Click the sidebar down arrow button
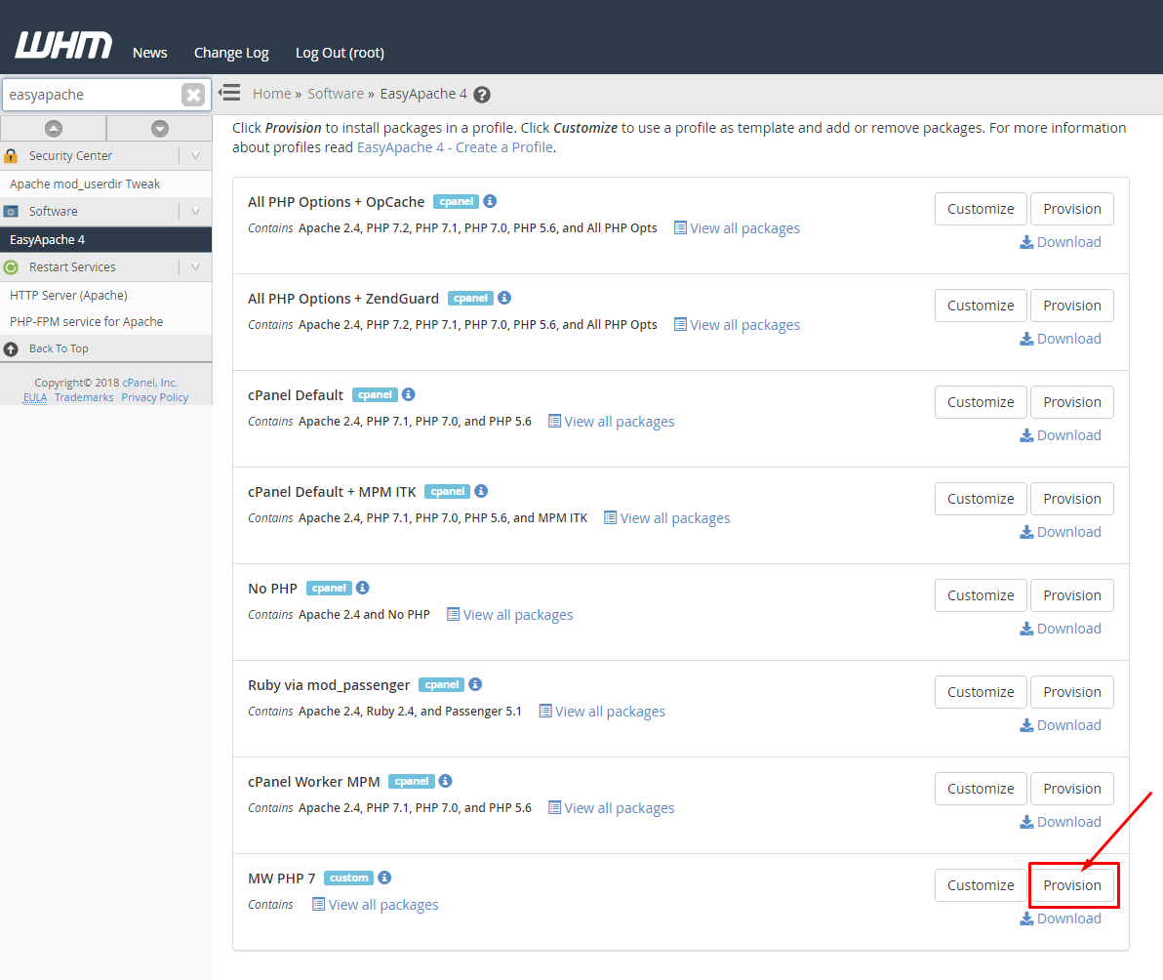1163x980 pixels. [x=159, y=128]
